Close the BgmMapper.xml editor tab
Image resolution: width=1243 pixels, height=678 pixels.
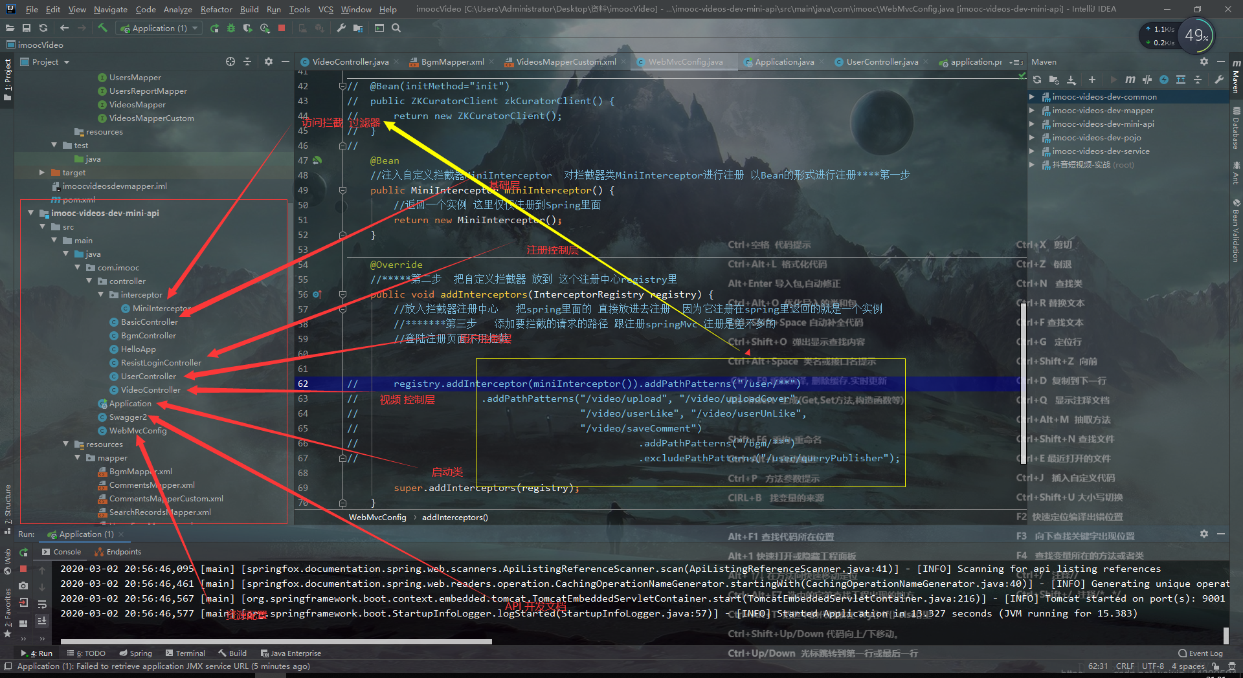491,62
